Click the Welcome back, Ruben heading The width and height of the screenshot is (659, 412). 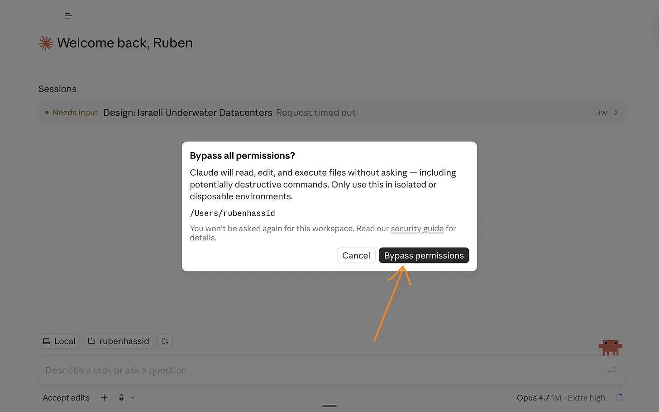[125, 43]
